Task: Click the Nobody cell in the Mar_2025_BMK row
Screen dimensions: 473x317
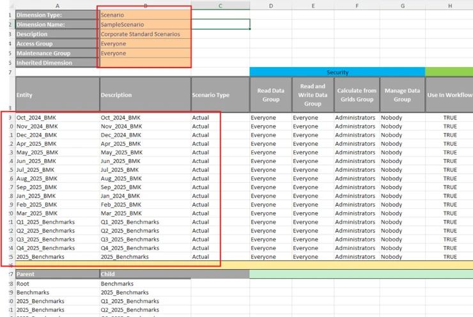Action: [402, 213]
